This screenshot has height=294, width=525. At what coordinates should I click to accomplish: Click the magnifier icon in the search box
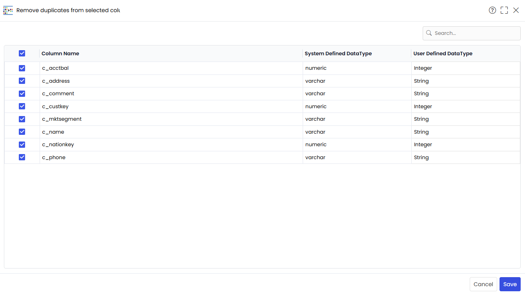tap(429, 33)
